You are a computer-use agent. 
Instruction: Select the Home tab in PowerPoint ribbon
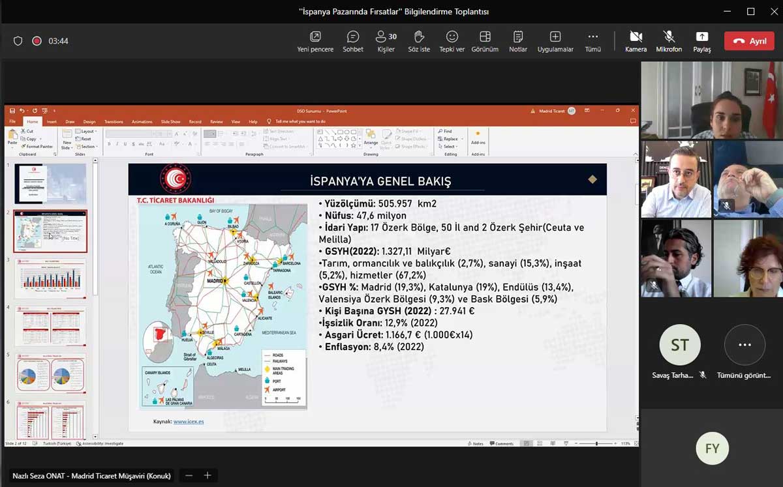point(32,121)
